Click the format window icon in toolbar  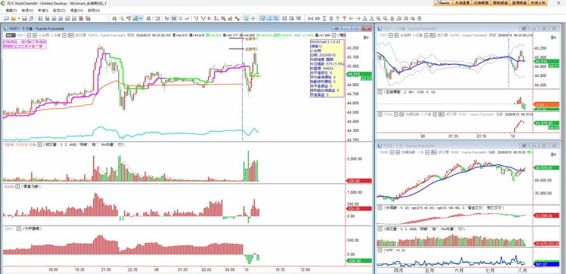(158, 18)
